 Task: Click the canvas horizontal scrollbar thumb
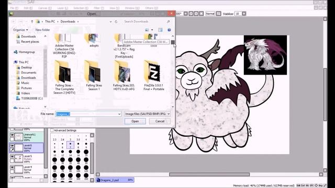(209, 174)
